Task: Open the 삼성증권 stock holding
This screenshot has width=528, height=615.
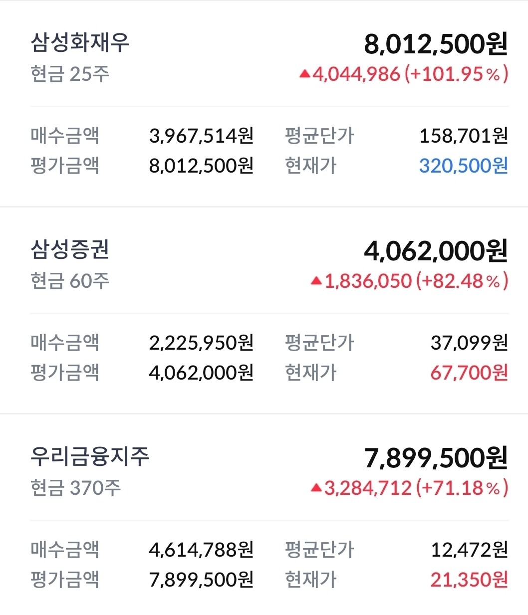Action: point(70,249)
